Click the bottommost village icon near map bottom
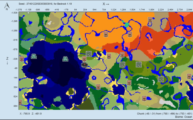This screenshot has height=120, width=193. pyautogui.click(x=144, y=98)
